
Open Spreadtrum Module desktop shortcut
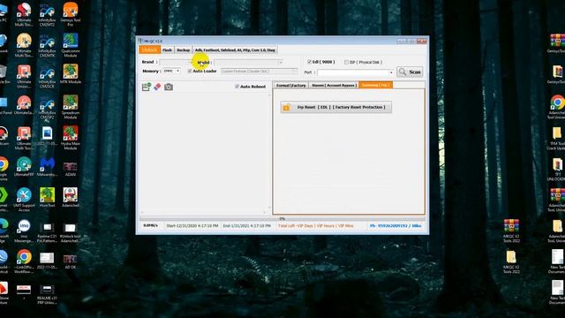[x=71, y=108]
